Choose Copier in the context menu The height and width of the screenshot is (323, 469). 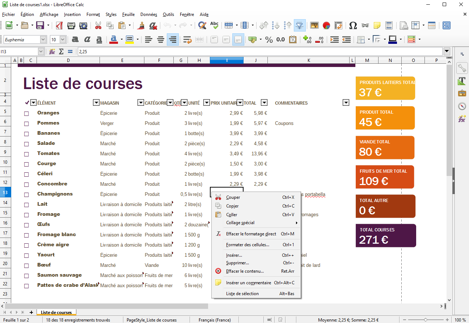click(232, 206)
